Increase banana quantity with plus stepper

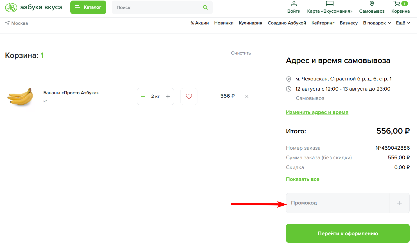(168, 96)
